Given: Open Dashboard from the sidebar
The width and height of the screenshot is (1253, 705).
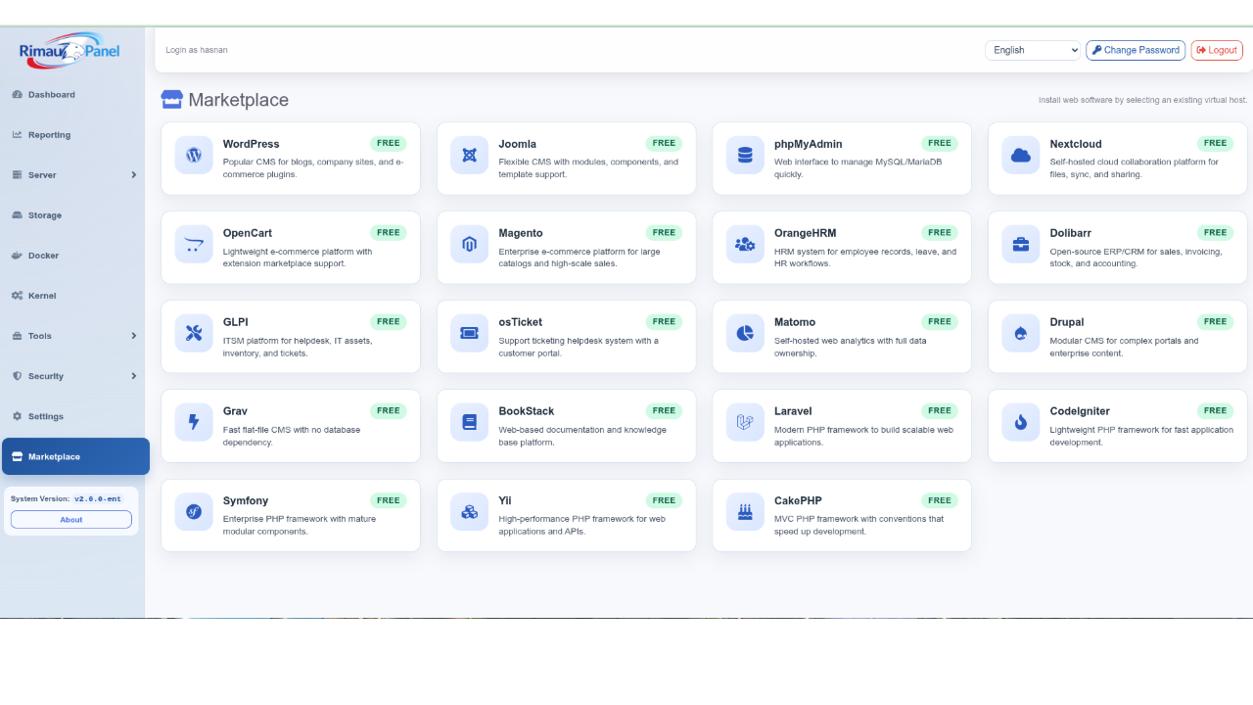Looking at the screenshot, I should (x=52, y=95).
